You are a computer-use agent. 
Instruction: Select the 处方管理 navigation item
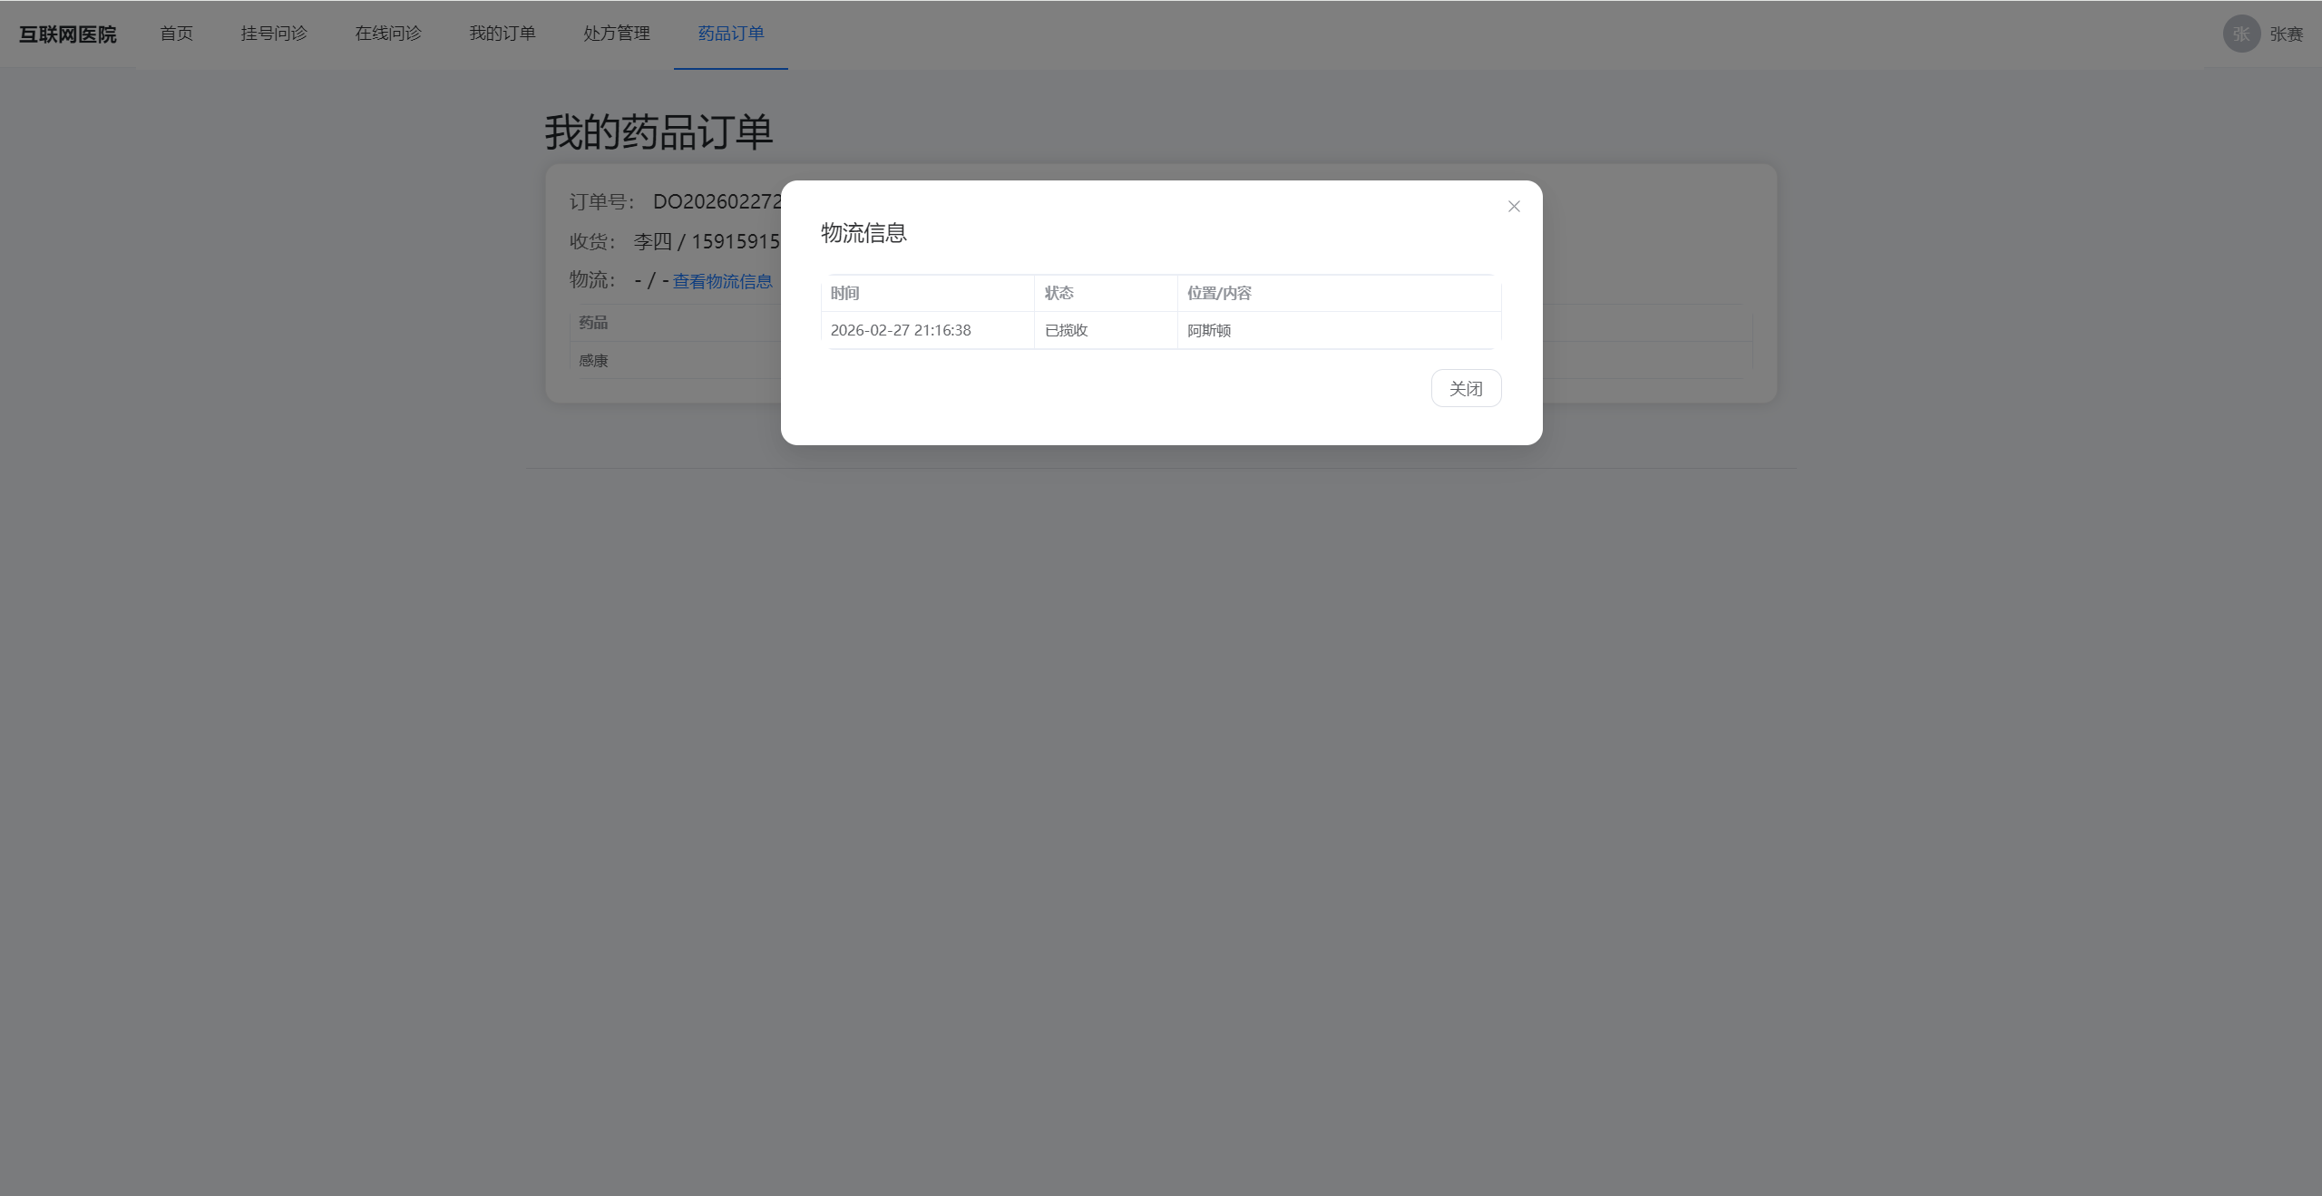pos(616,34)
